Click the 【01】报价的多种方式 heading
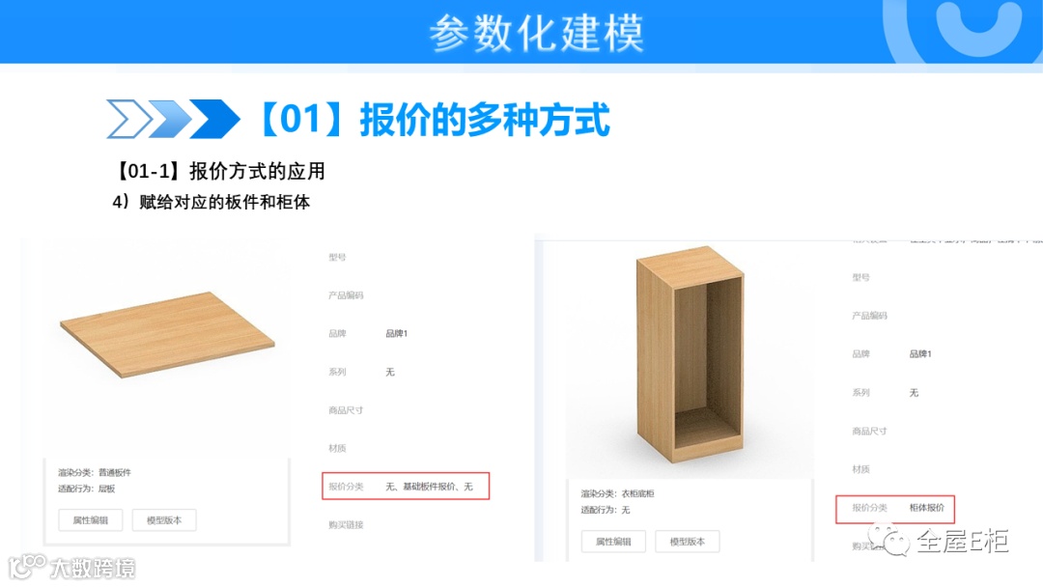Screen dimensions: 1043x587 433,120
